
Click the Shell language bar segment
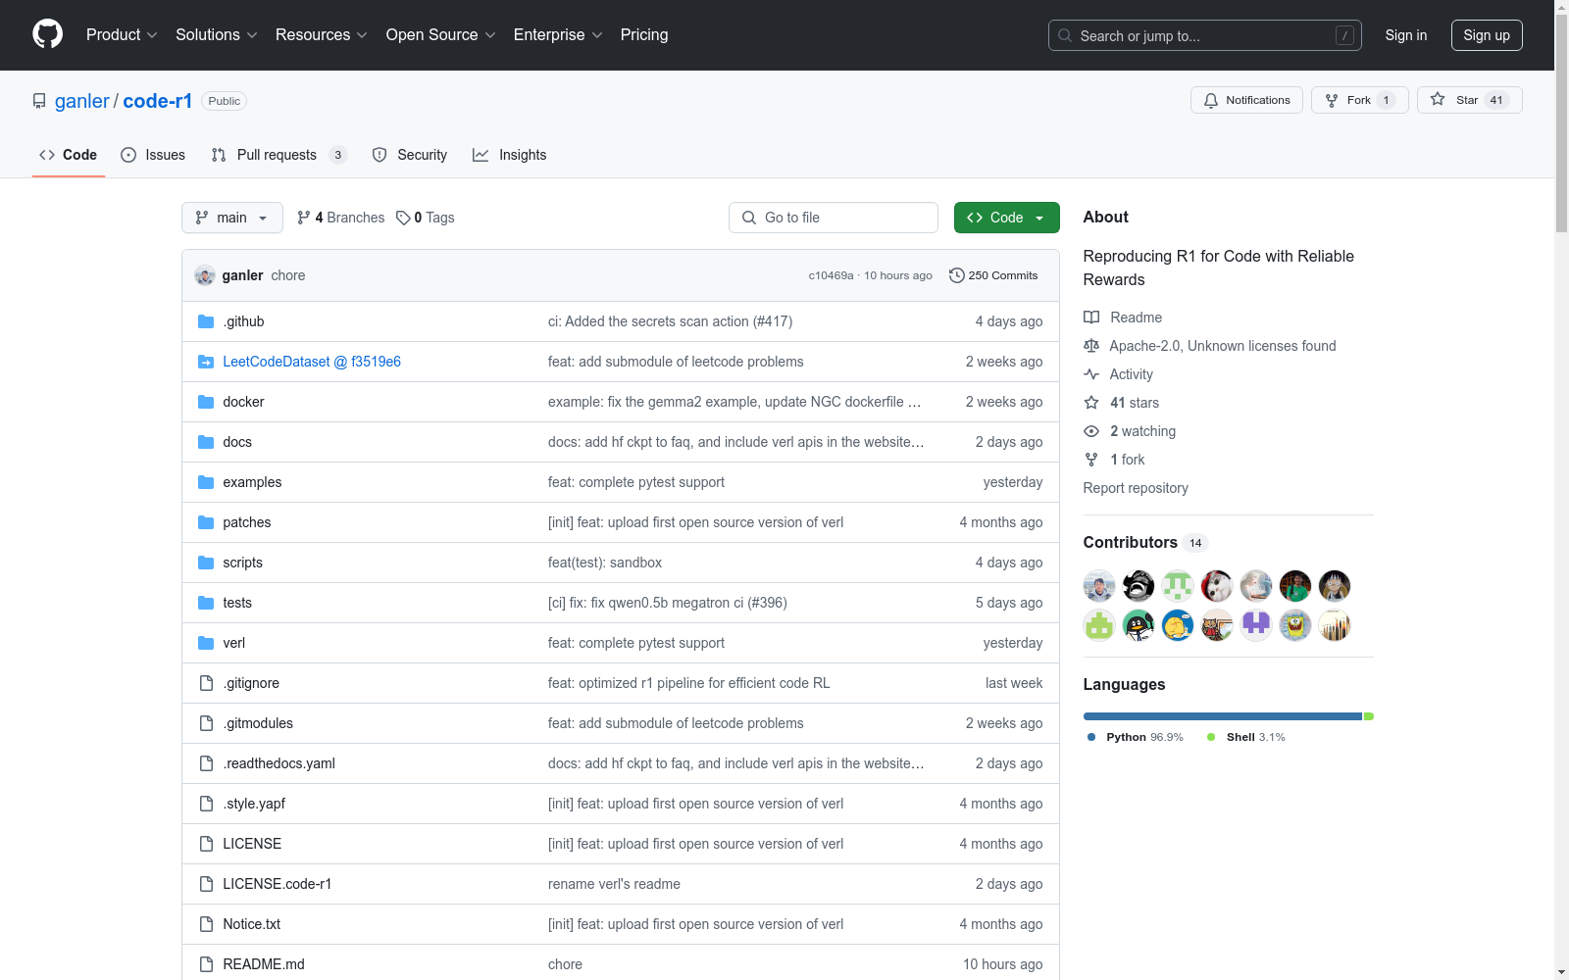1369,716
